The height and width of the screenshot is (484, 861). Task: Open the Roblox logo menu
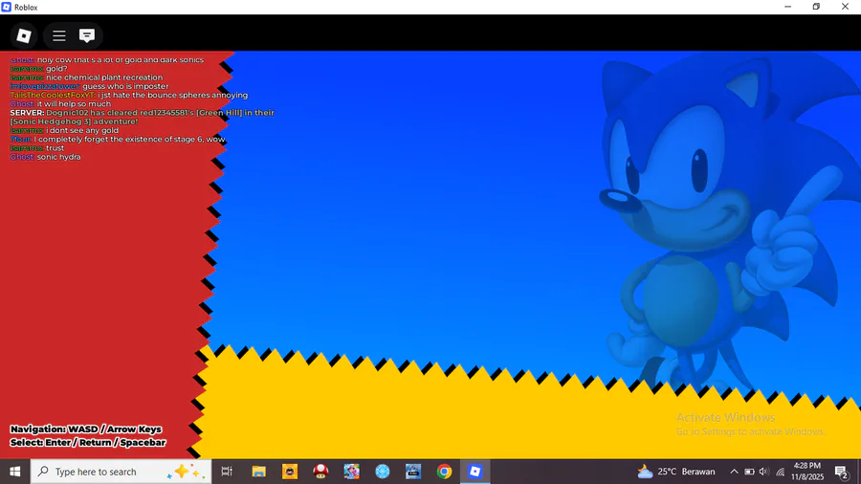point(24,35)
